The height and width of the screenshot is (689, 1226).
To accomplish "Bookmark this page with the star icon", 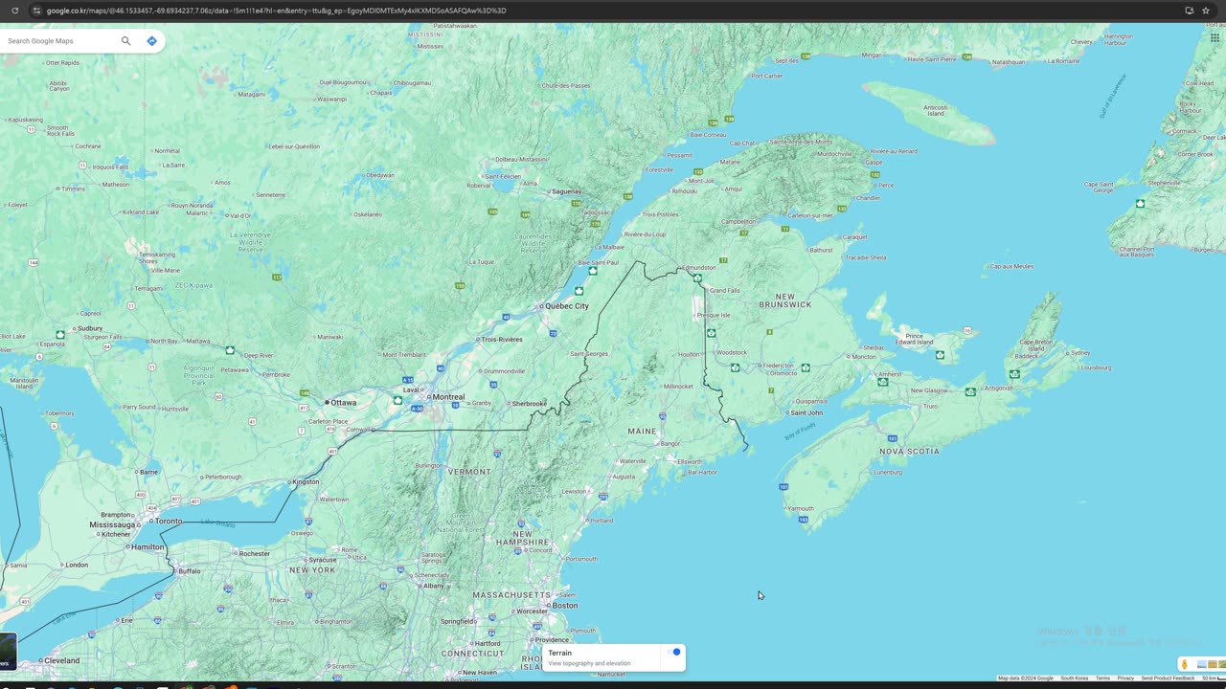I will [x=1206, y=11].
